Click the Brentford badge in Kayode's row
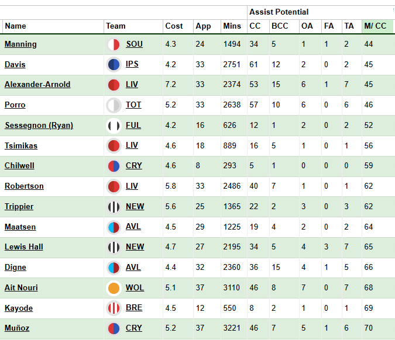Image resolution: width=395 pixels, height=340 pixels. 114,308
